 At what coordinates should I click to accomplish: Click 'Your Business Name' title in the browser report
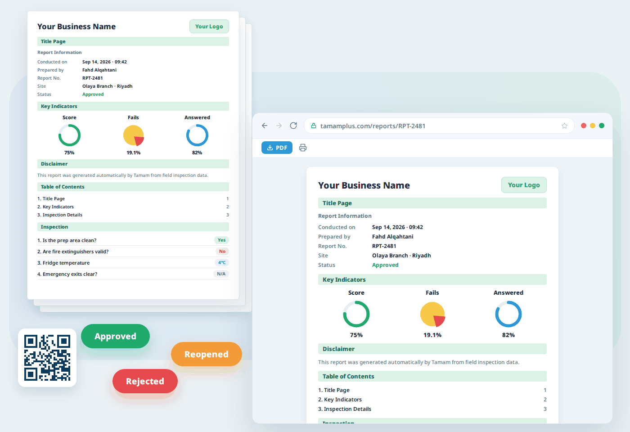364,185
